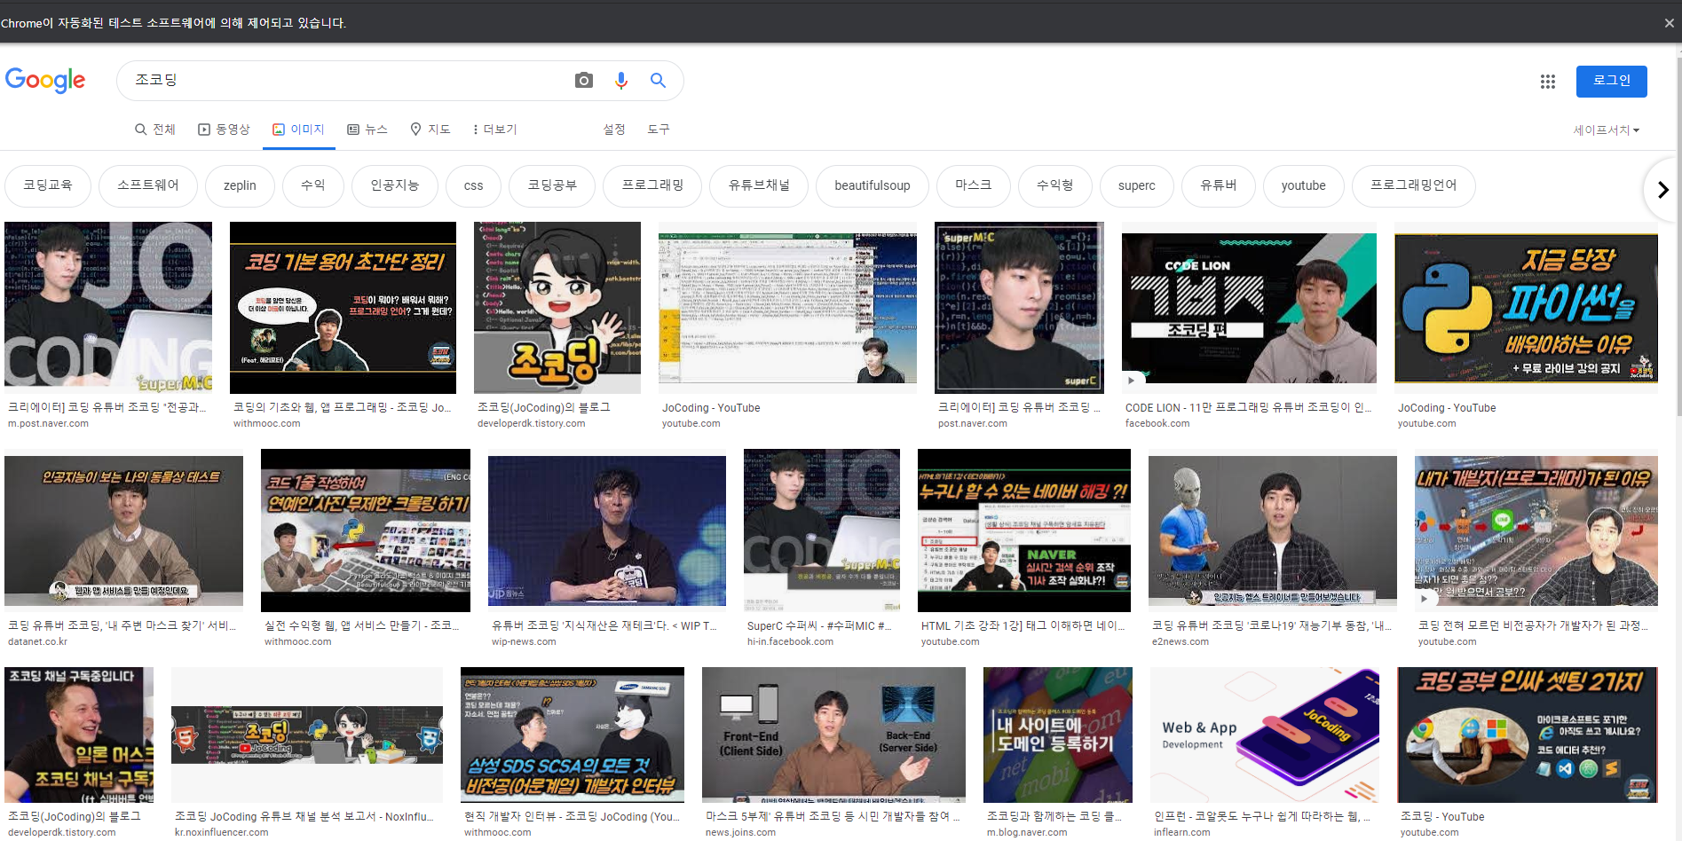This screenshot has height=841, width=1682.
Task: Open the kr.noxinfluencer.com source link
Action: 222,833
